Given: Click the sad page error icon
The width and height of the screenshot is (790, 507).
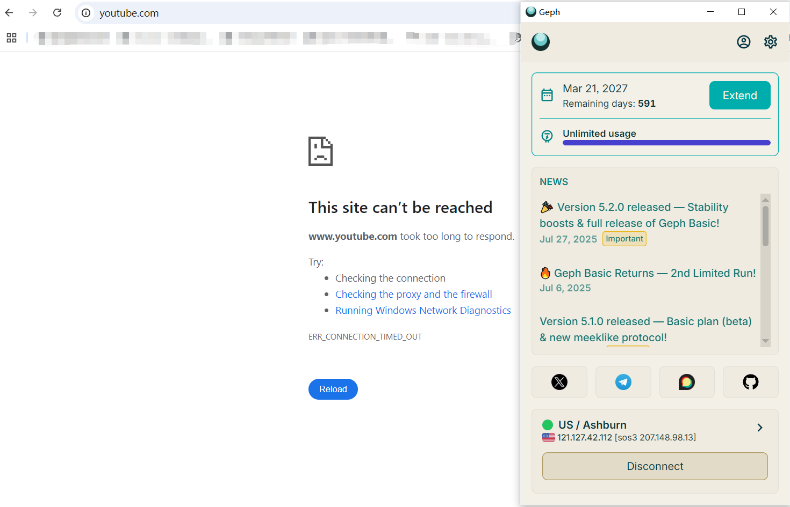Looking at the screenshot, I should tap(320, 151).
